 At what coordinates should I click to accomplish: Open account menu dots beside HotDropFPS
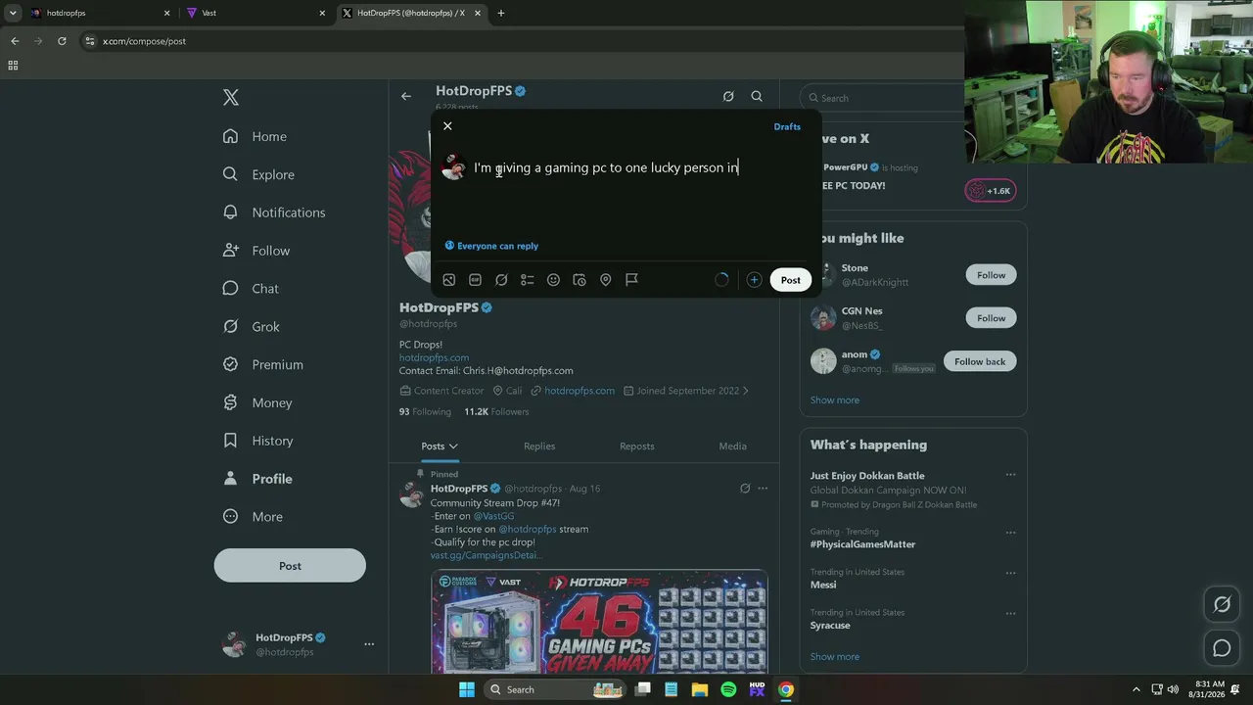(x=369, y=644)
